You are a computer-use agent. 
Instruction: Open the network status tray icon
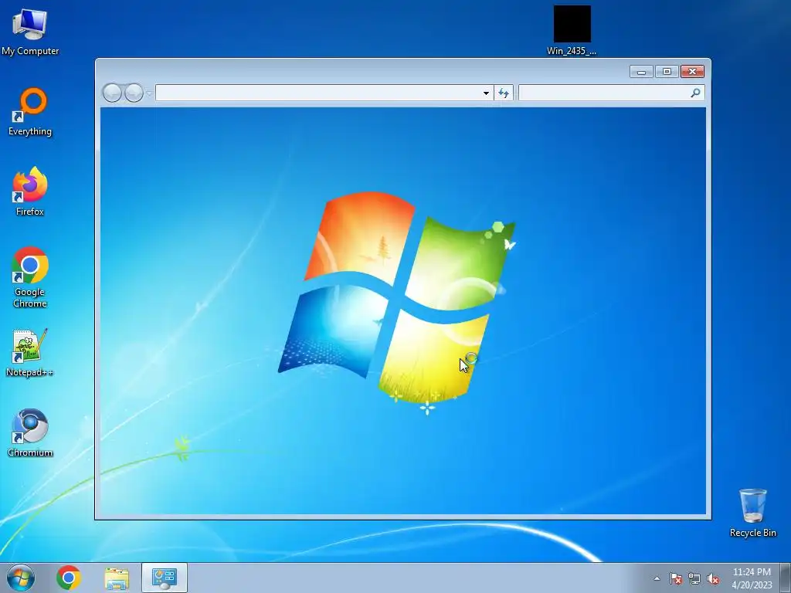[x=694, y=578]
